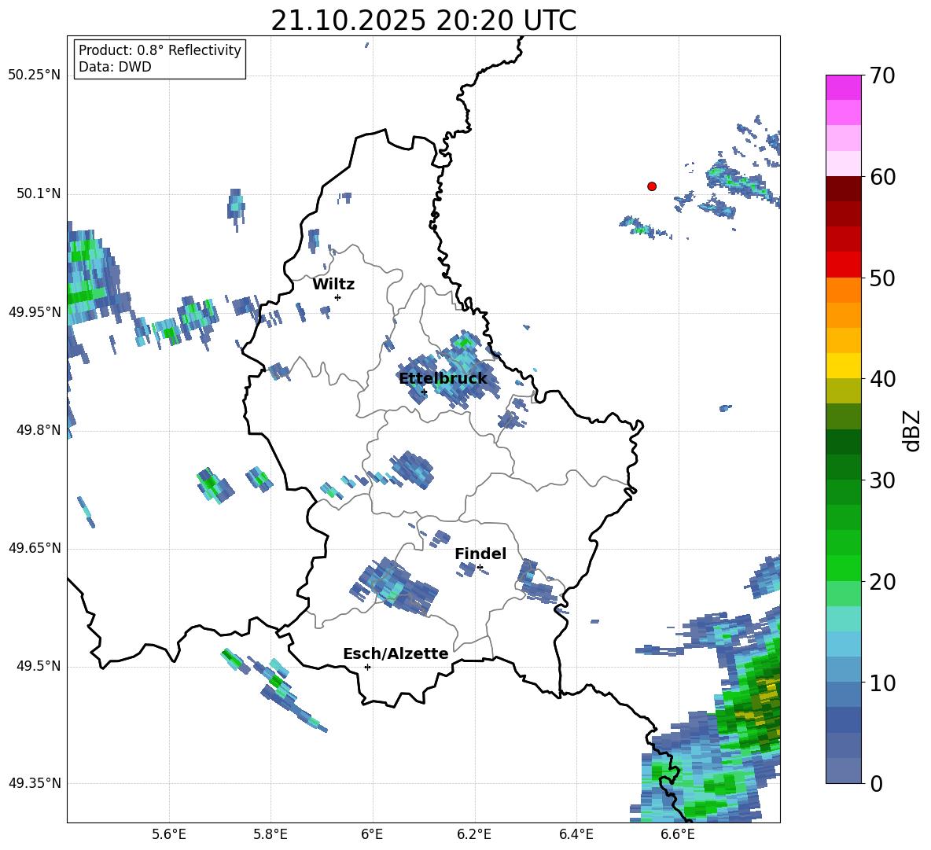Click the Wiltz location cross marker

(337, 297)
